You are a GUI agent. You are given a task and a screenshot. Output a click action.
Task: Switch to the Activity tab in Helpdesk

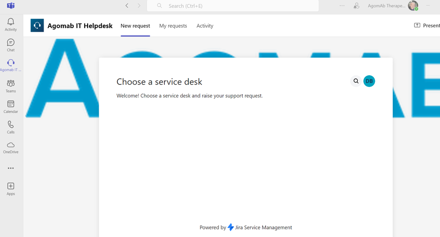tap(205, 26)
